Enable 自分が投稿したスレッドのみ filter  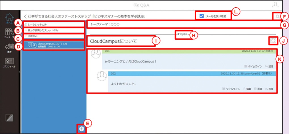[x=53, y=30]
